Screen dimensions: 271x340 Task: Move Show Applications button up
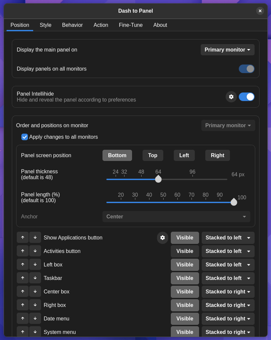click(x=23, y=237)
